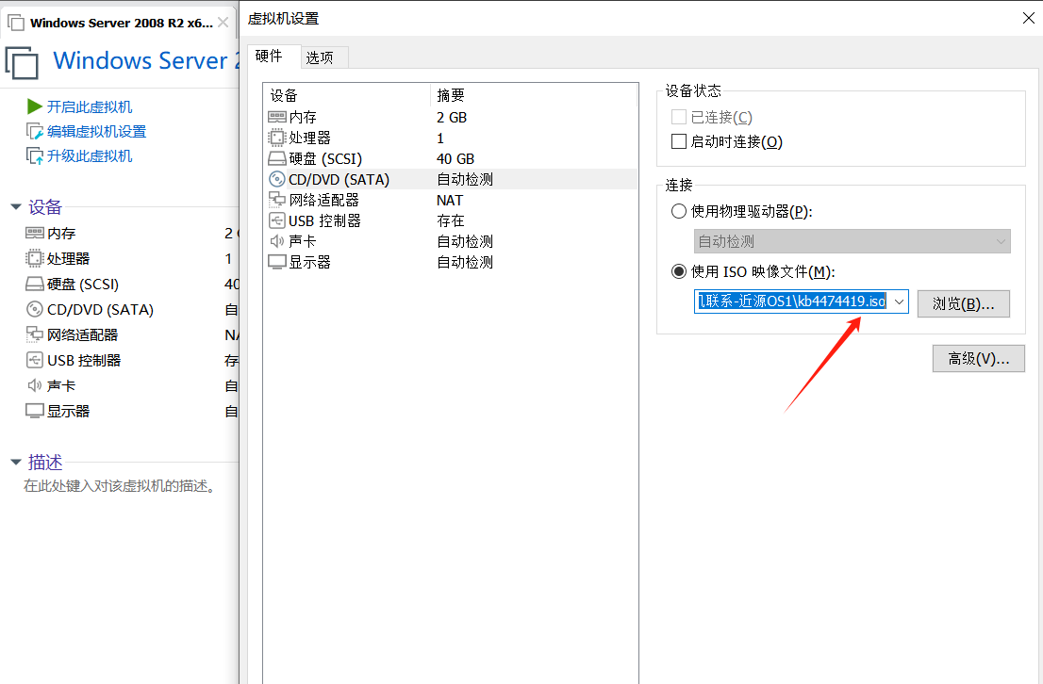The width and height of the screenshot is (1043, 684).
Task: Click 编辑虚拟机设置 link
Action: point(96,131)
